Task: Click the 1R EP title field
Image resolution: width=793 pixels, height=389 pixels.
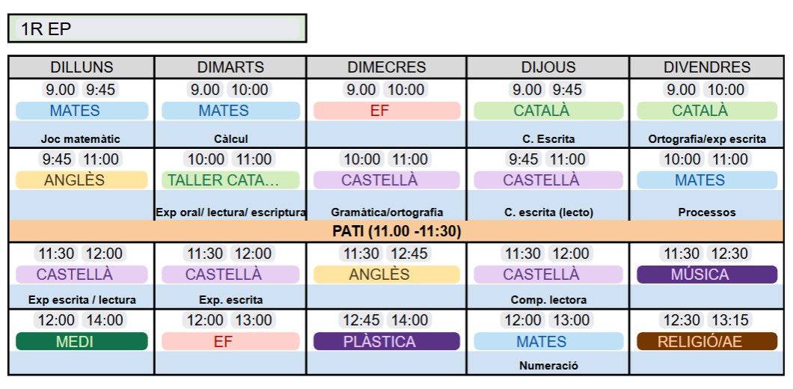Action: coord(156,29)
